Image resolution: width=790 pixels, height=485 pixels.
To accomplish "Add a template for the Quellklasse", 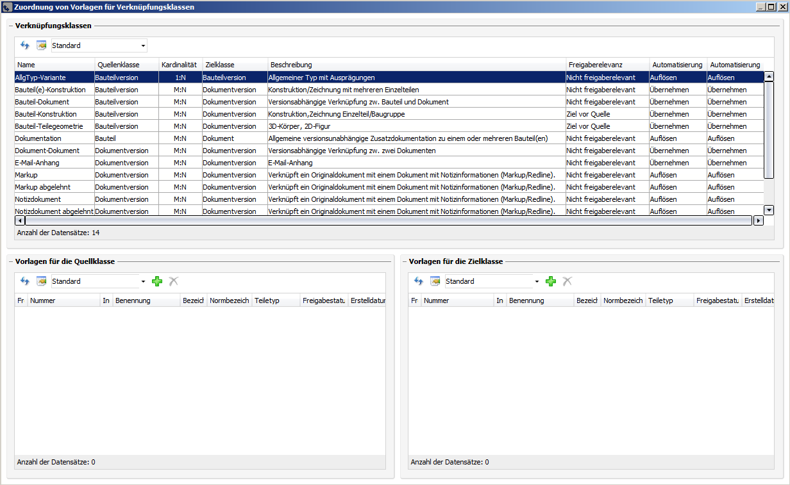I will point(157,281).
